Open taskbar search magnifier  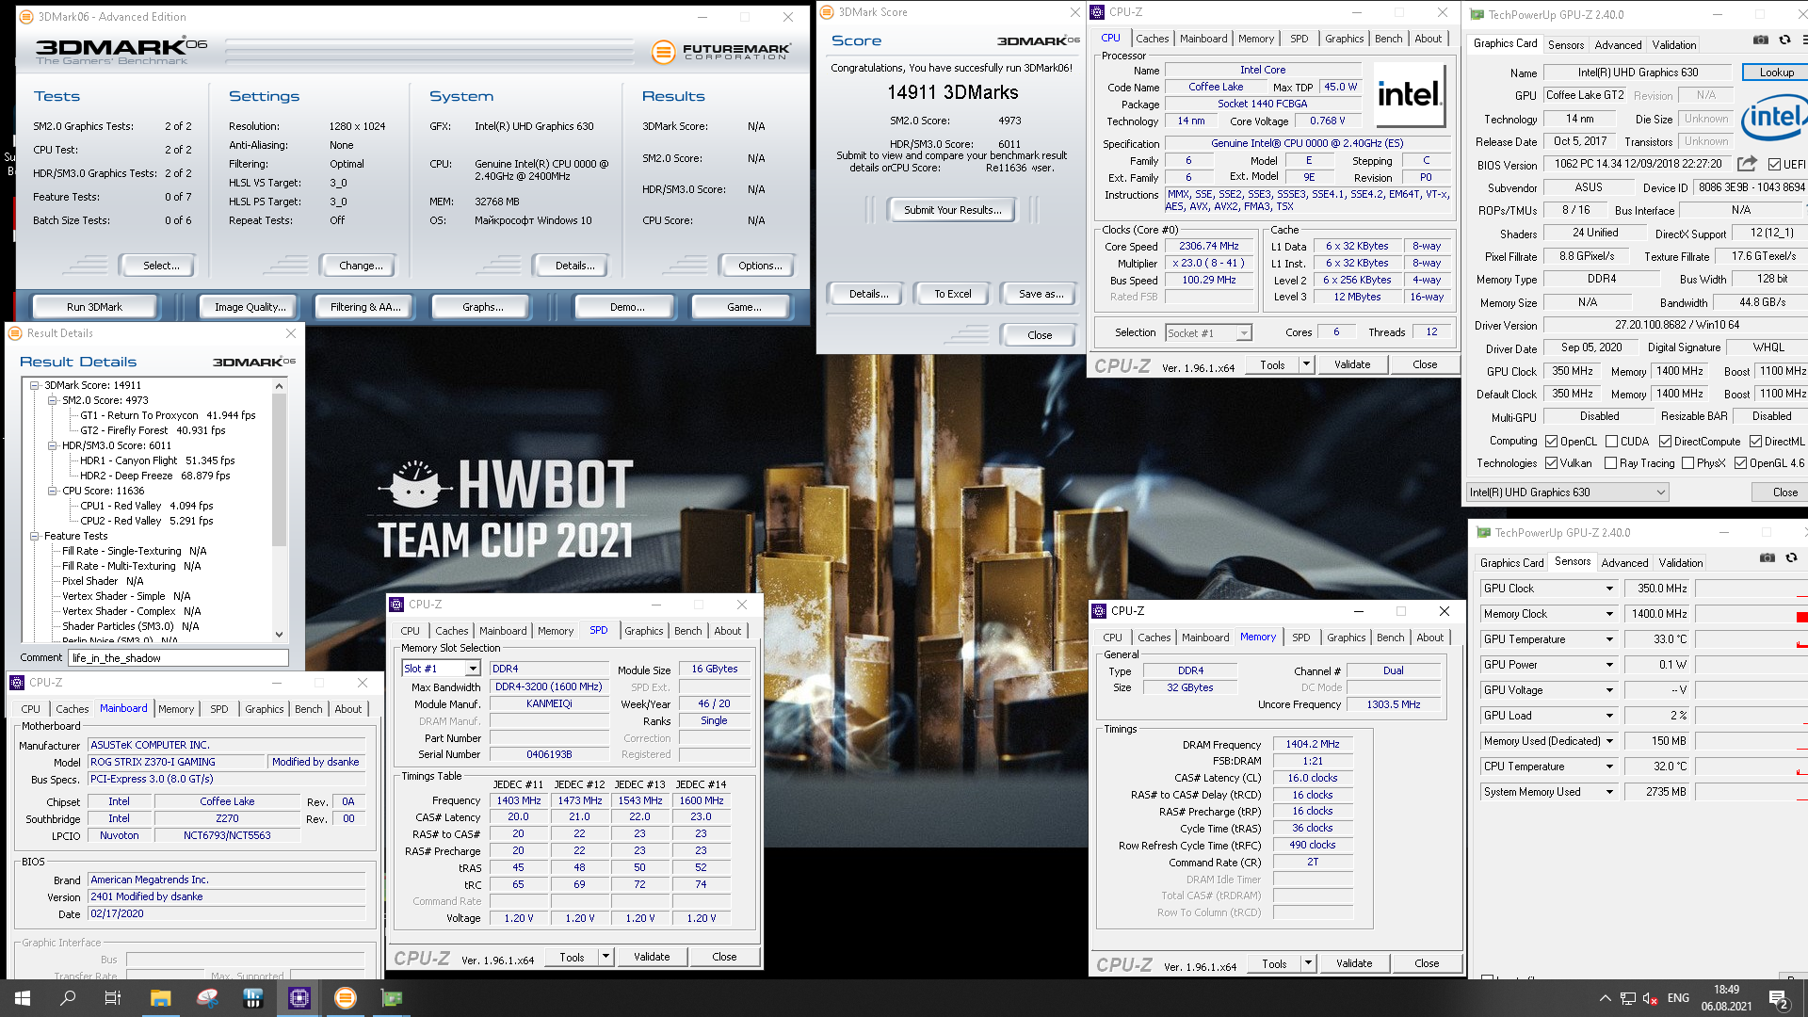[x=68, y=998]
